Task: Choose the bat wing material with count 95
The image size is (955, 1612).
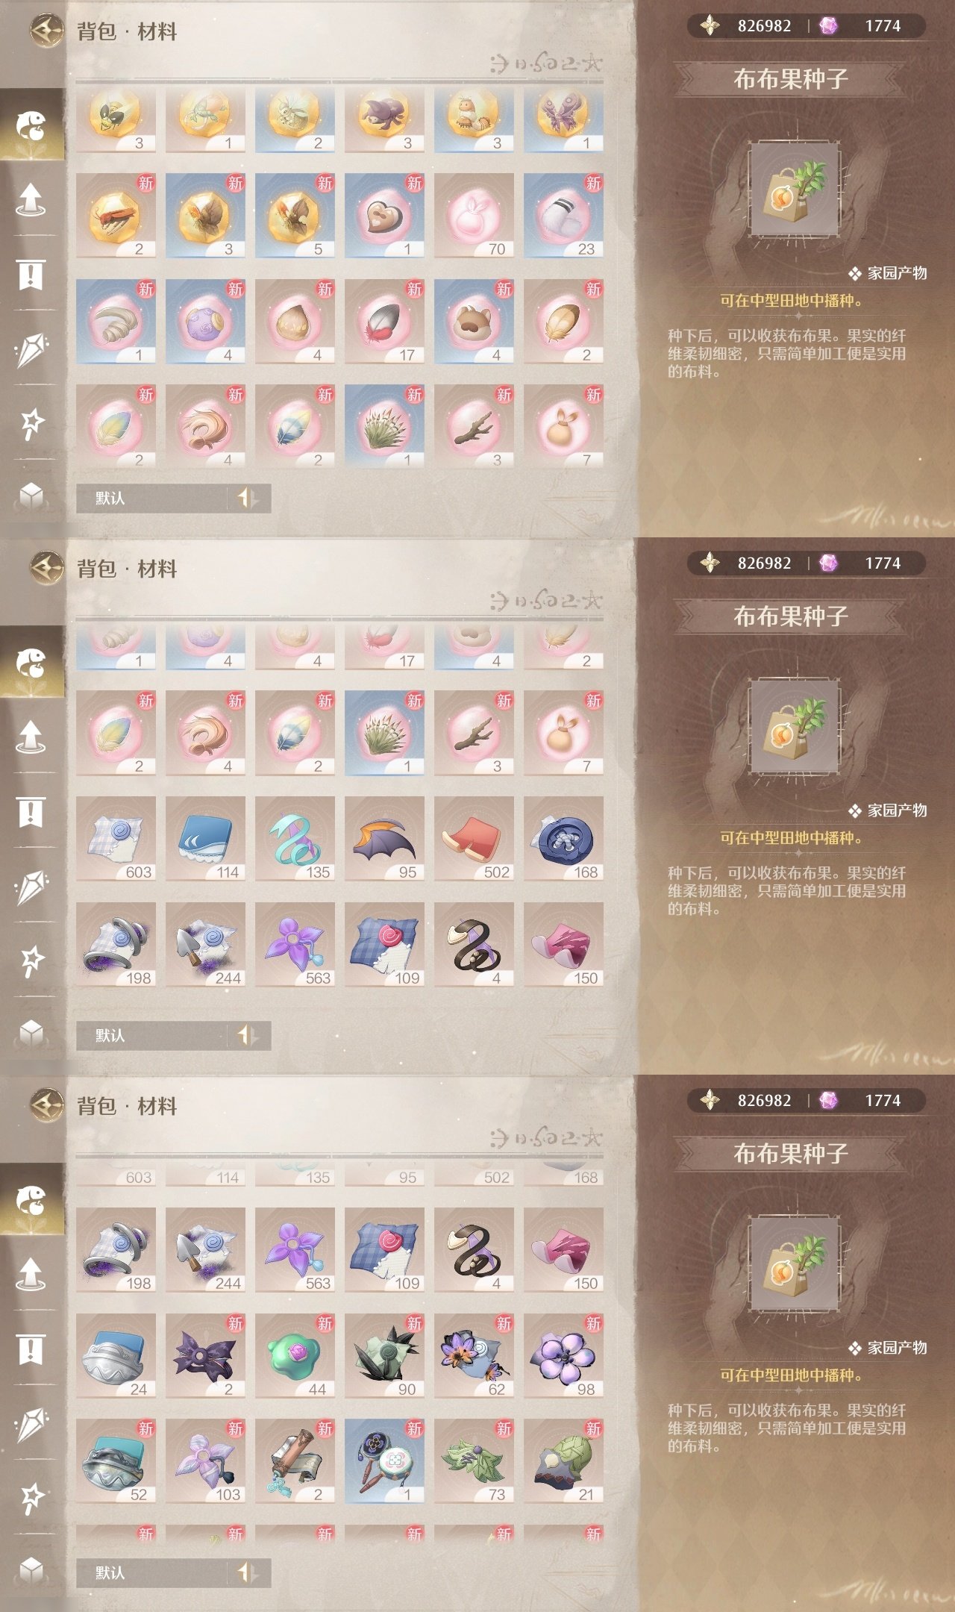Action: point(384,839)
